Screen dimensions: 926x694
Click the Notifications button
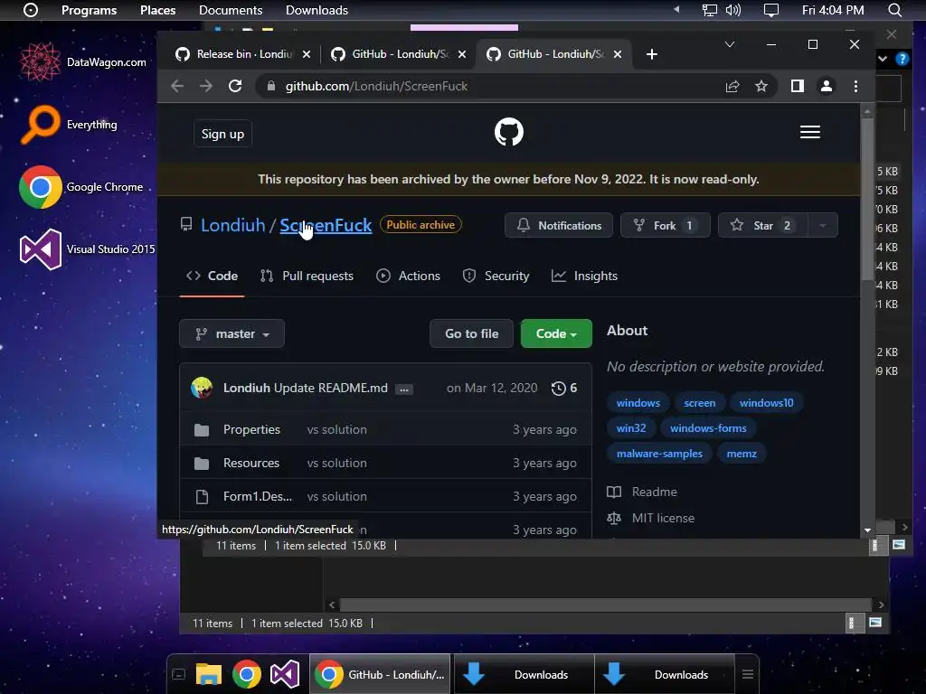[559, 225]
